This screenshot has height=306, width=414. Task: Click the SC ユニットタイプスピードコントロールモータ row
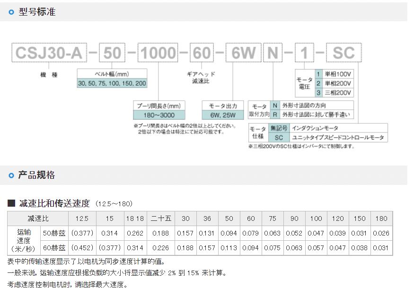pos(328,137)
